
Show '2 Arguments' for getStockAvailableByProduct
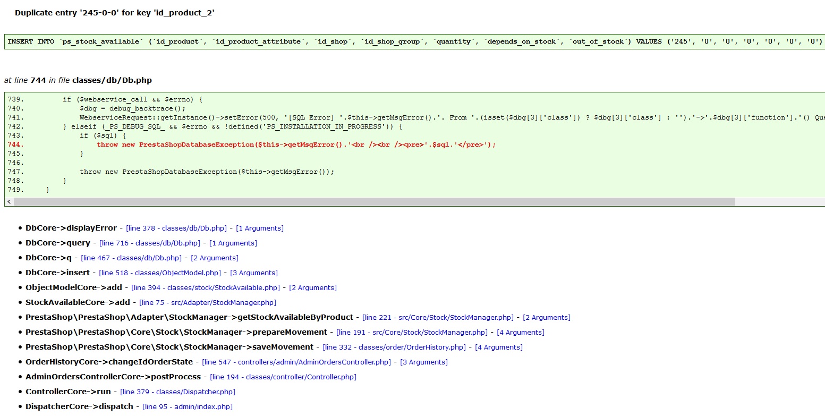pyautogui.click(x=547, y=317)
